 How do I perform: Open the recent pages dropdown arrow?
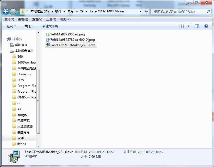pyautogui.click(x=18, y=12)
